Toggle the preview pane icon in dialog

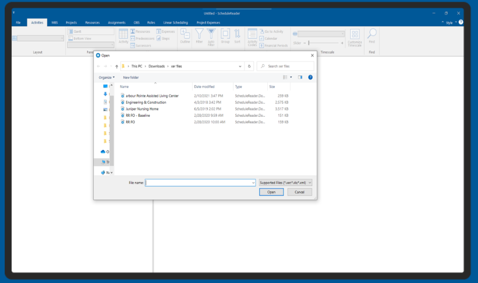pos(300,77)
